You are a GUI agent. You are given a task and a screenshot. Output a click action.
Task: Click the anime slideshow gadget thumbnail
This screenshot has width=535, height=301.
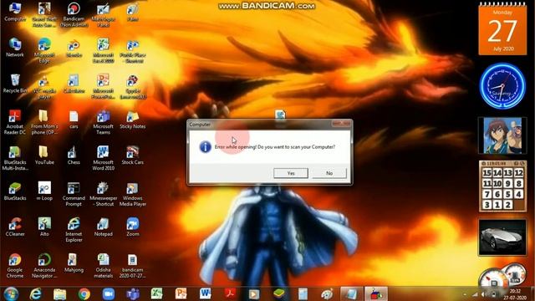pos(502,135)
